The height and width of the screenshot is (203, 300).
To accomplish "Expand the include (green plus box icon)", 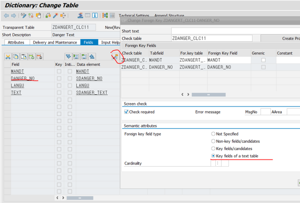I will coord(76,57).
